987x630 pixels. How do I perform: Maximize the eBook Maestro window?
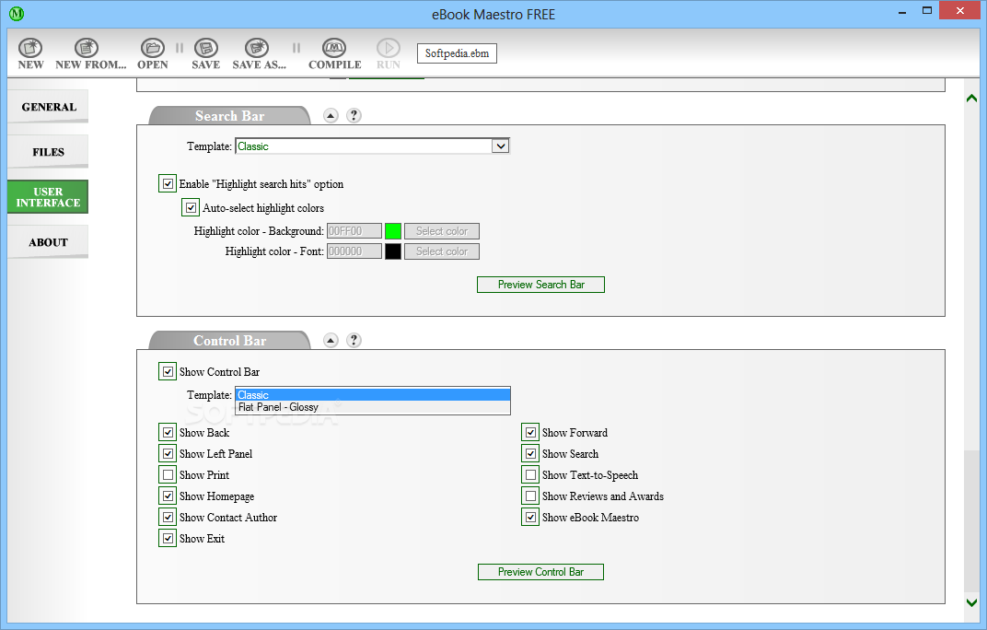(926, 11)
